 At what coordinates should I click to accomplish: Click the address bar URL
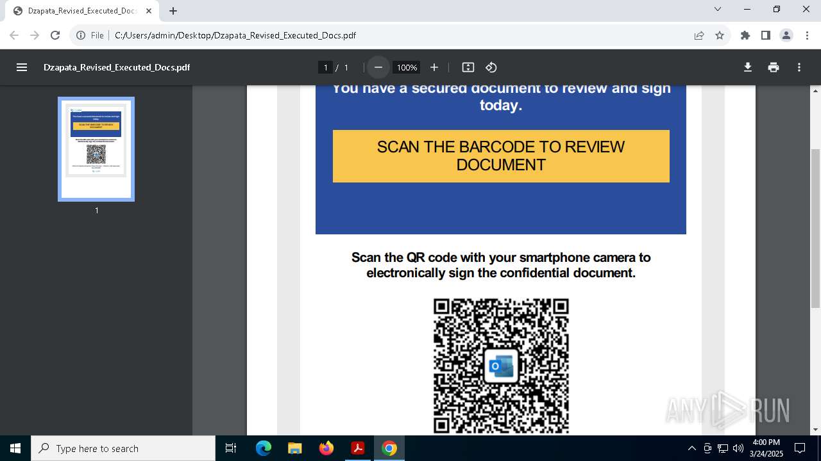click(235, 35)
